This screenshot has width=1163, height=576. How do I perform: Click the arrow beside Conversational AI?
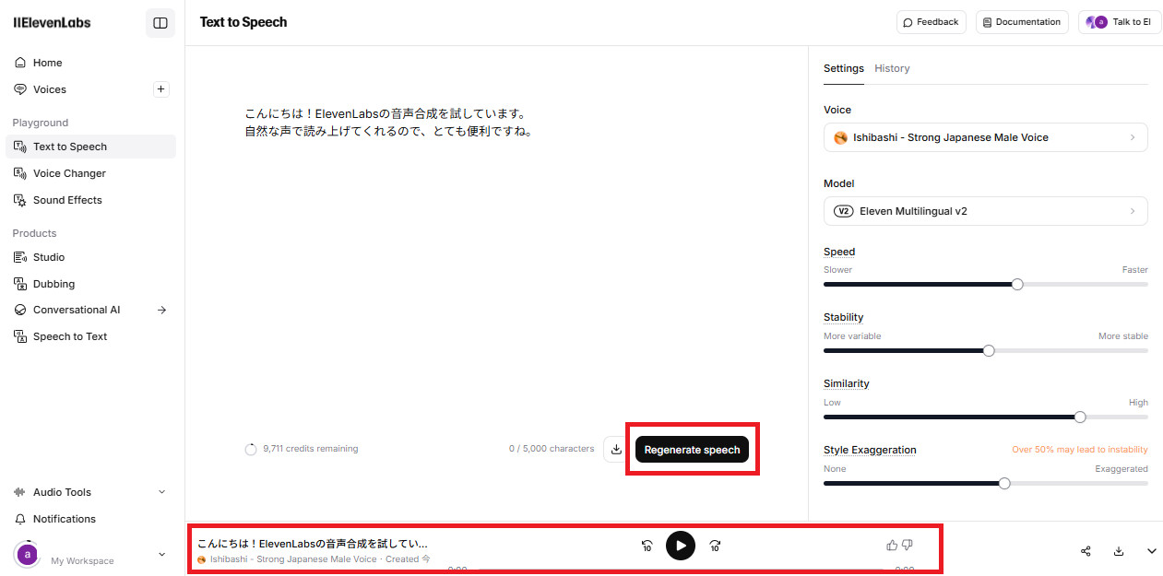[x=162, y=310]
